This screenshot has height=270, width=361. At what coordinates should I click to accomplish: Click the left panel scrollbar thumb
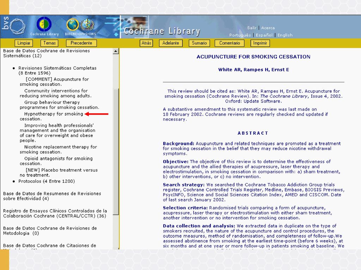pos(116,152)
